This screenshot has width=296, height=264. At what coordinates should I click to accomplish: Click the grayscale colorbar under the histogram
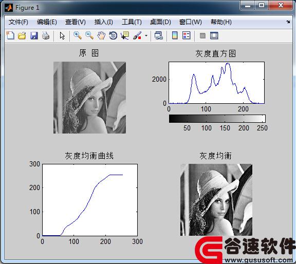point(217,119)
